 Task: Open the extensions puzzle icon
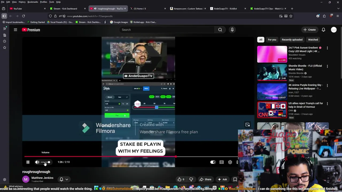324,16
